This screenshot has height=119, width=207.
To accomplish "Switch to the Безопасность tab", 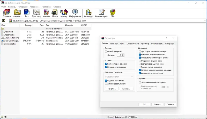I will click(x=157, y=44).
